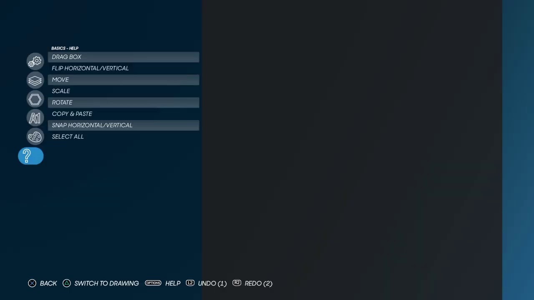Select the color palette sidebar icon
The image size is (534, 300).
tap(35, 137)
